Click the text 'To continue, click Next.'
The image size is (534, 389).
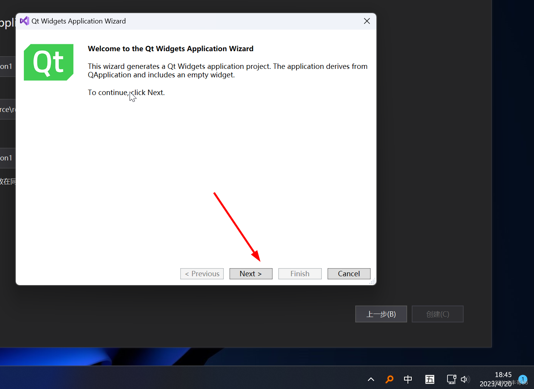[126, 92]
